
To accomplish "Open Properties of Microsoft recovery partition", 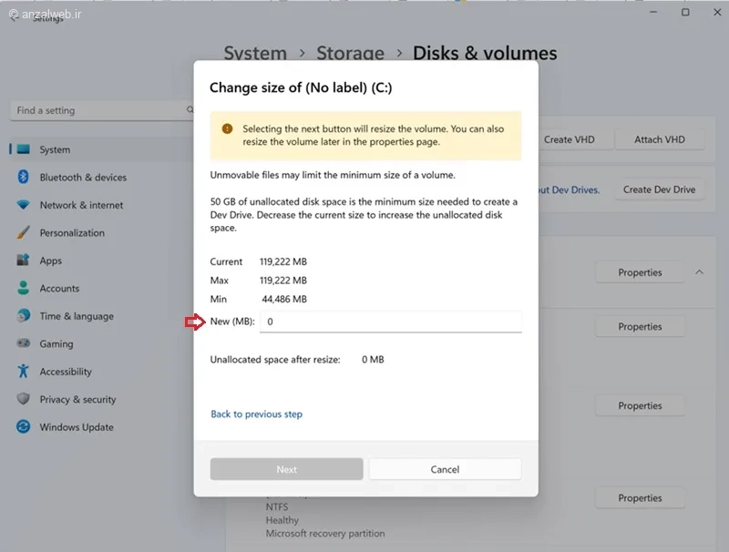I will (x=640, y=497).
